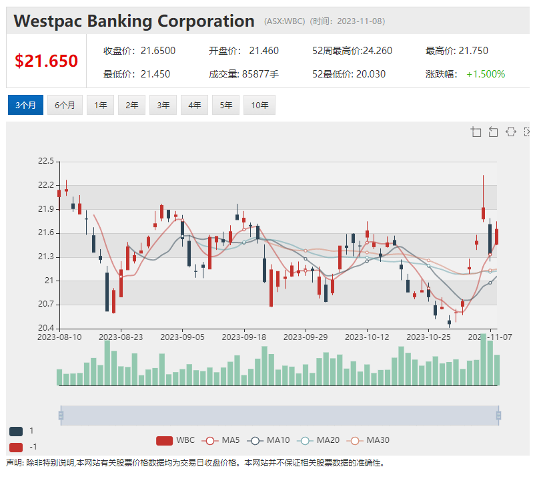This screenshot has height=493, width=541.
Task: Select the 3个月 time range tab
Action: (x=26, y=105)
